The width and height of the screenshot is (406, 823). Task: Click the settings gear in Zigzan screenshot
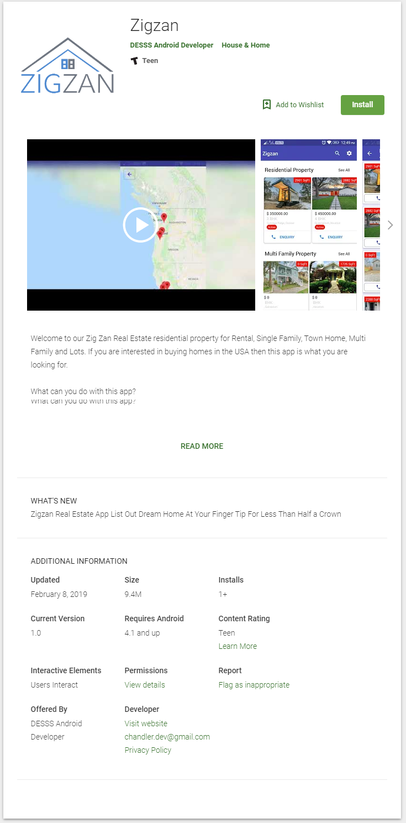[349, 154]
